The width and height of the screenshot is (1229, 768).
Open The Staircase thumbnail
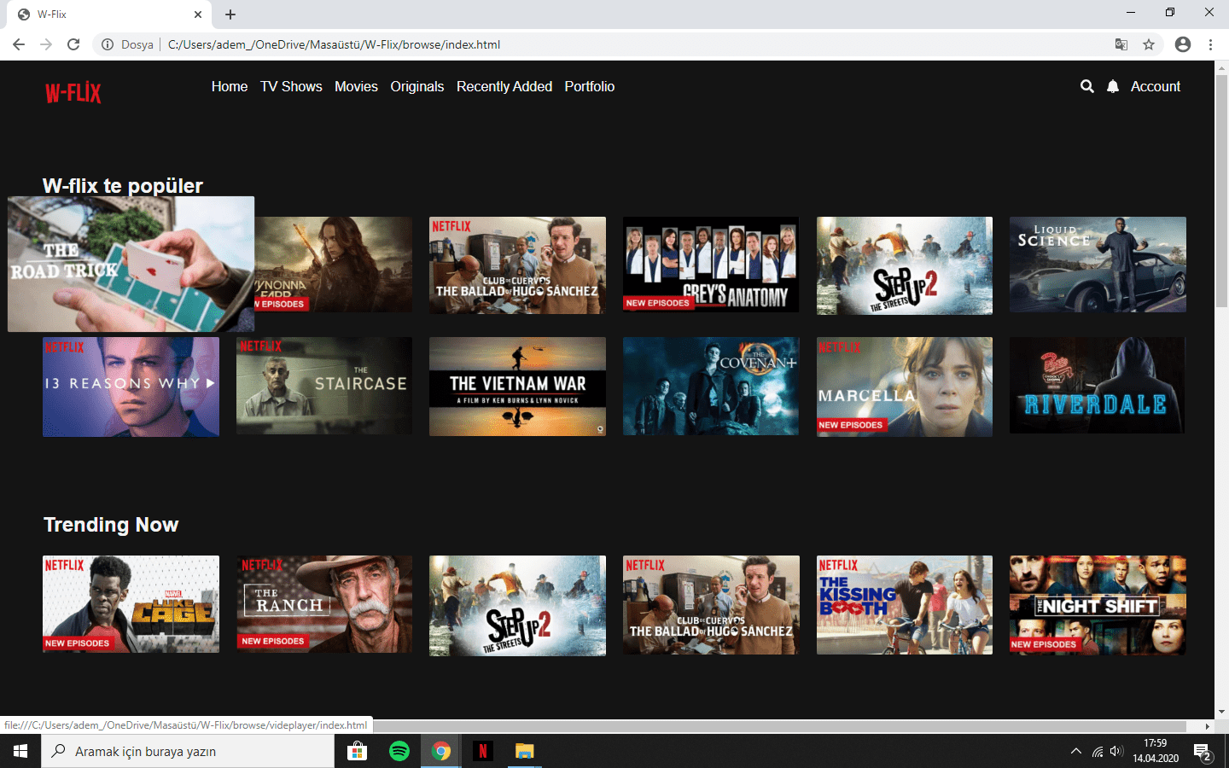click(x=324, y=386)
